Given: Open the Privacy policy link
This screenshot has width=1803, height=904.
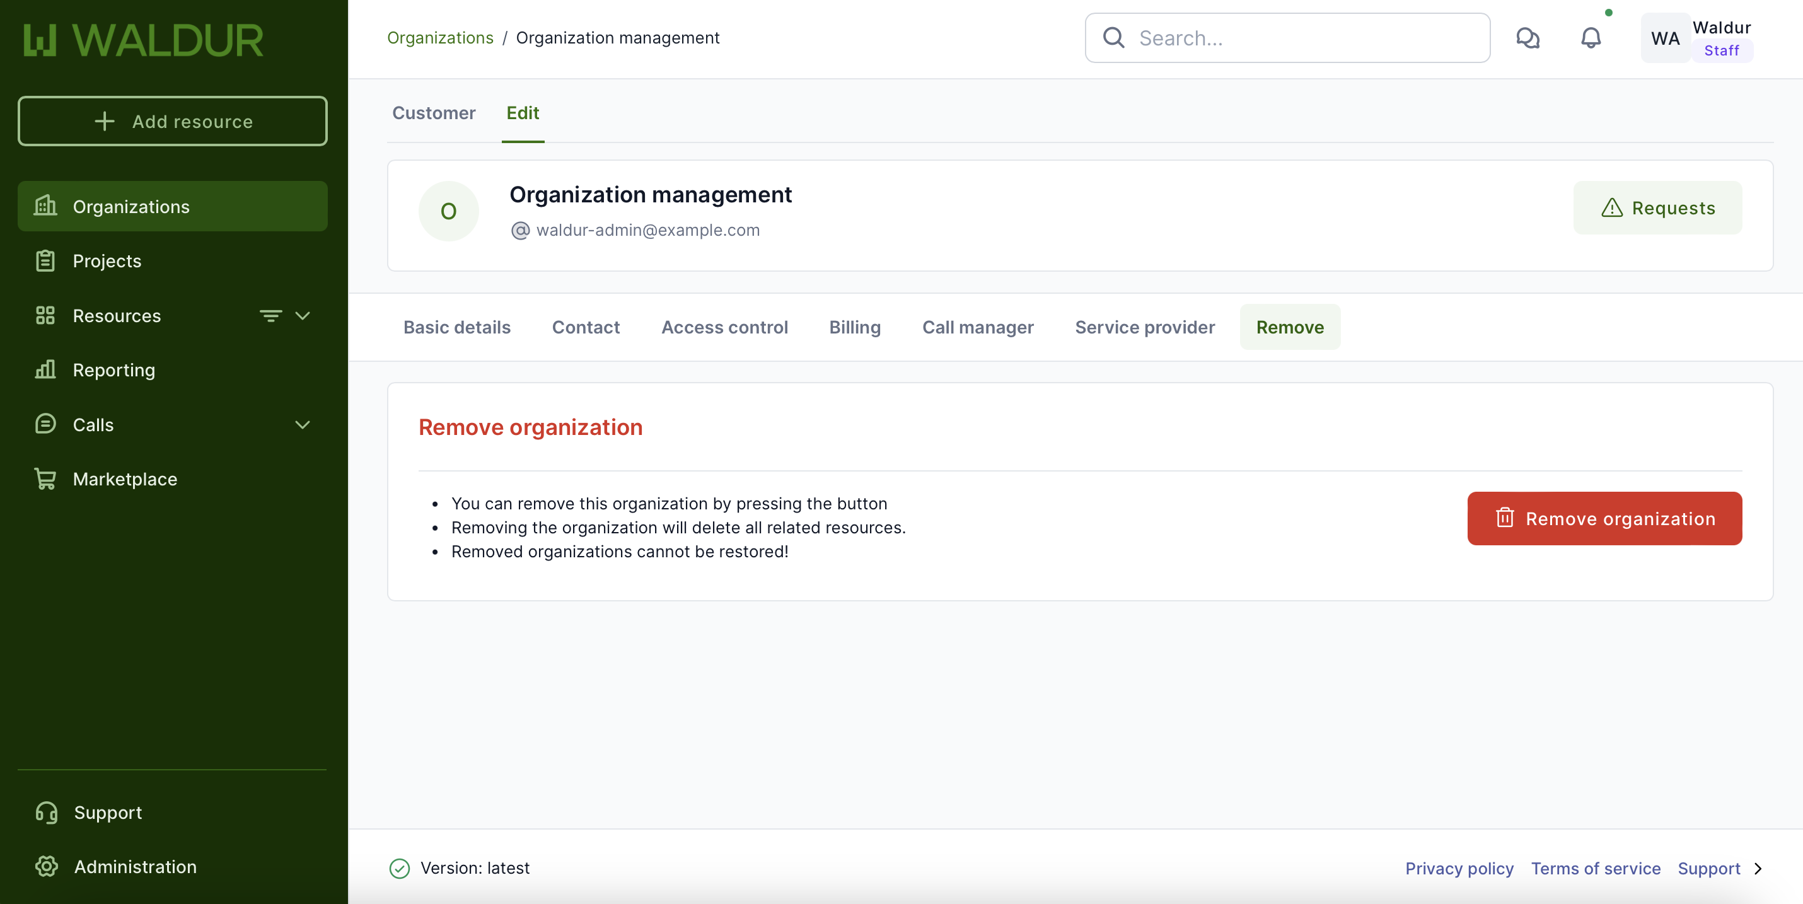Looking at the screenshot, I should (1459, 868).
